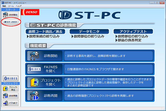Click the title bar app icon
The image size is (166, 111).
pos(3,3)
